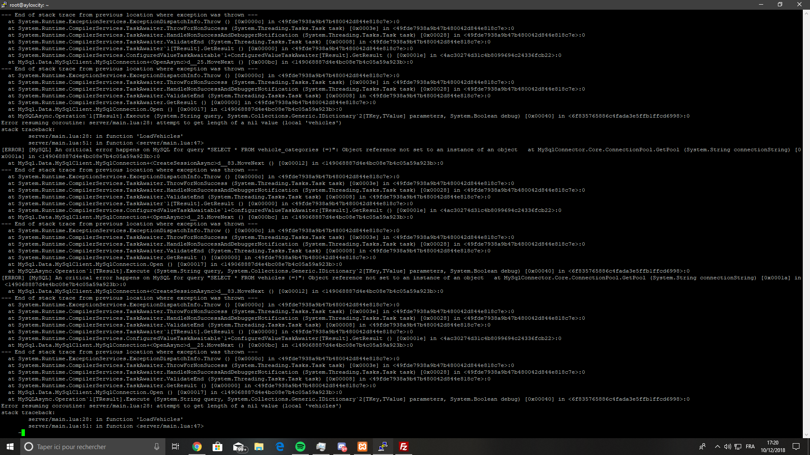The width and height of the screenshot is (810, 455).
Task: Click the last 'Error resuming coroutine' line
Action: coord(171,406)
